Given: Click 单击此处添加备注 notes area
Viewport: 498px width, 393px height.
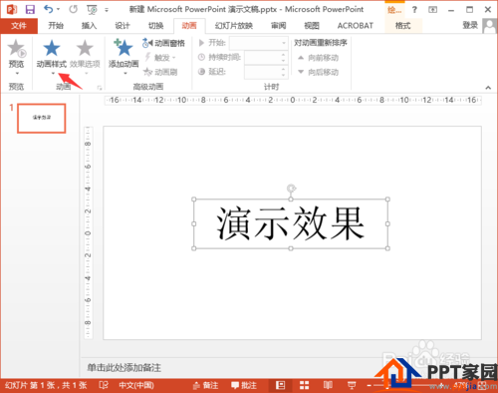Looking at the screenshot, I should (x=124, y=368).
